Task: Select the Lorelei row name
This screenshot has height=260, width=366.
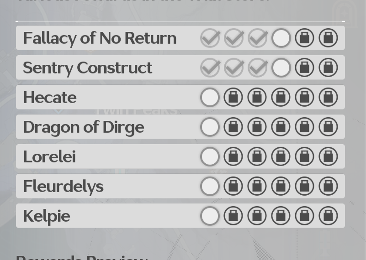Action: pyautogui.click(x=49, y=156)
